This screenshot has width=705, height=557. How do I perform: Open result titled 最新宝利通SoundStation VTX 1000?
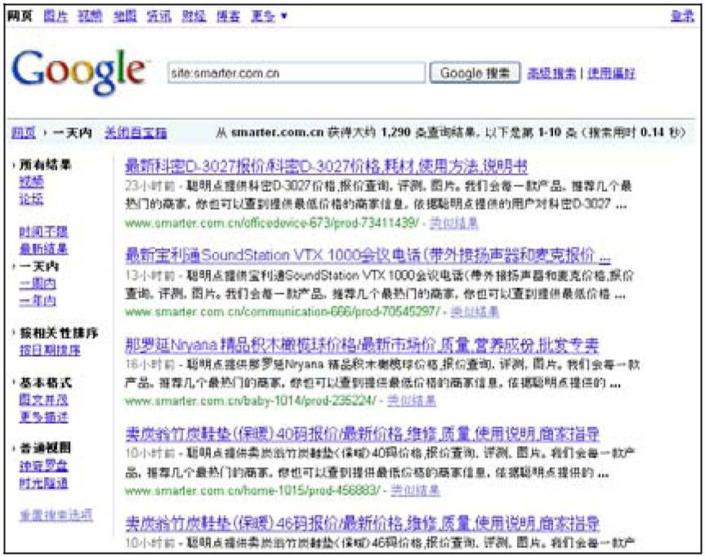coord(368,256)
